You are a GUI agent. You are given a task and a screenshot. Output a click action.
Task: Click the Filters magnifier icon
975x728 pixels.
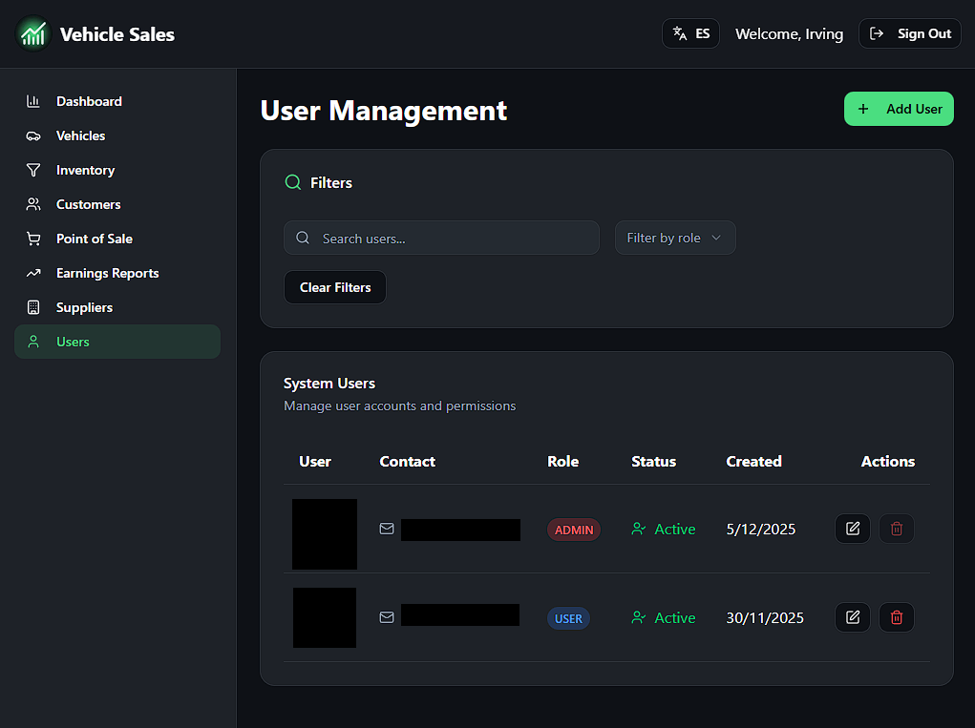[x=293, y=182]
